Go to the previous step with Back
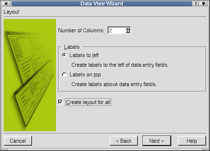Image resolution: width=210 pixels, height=151 pixels. coord(124,141)
